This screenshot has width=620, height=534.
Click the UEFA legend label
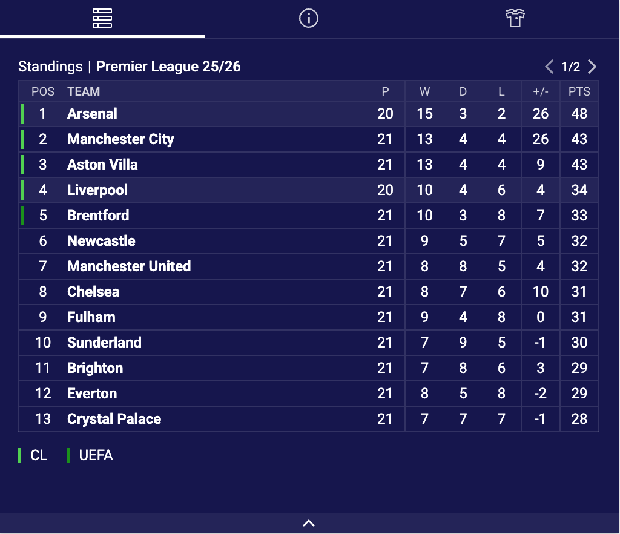click(x=96, y=455)
